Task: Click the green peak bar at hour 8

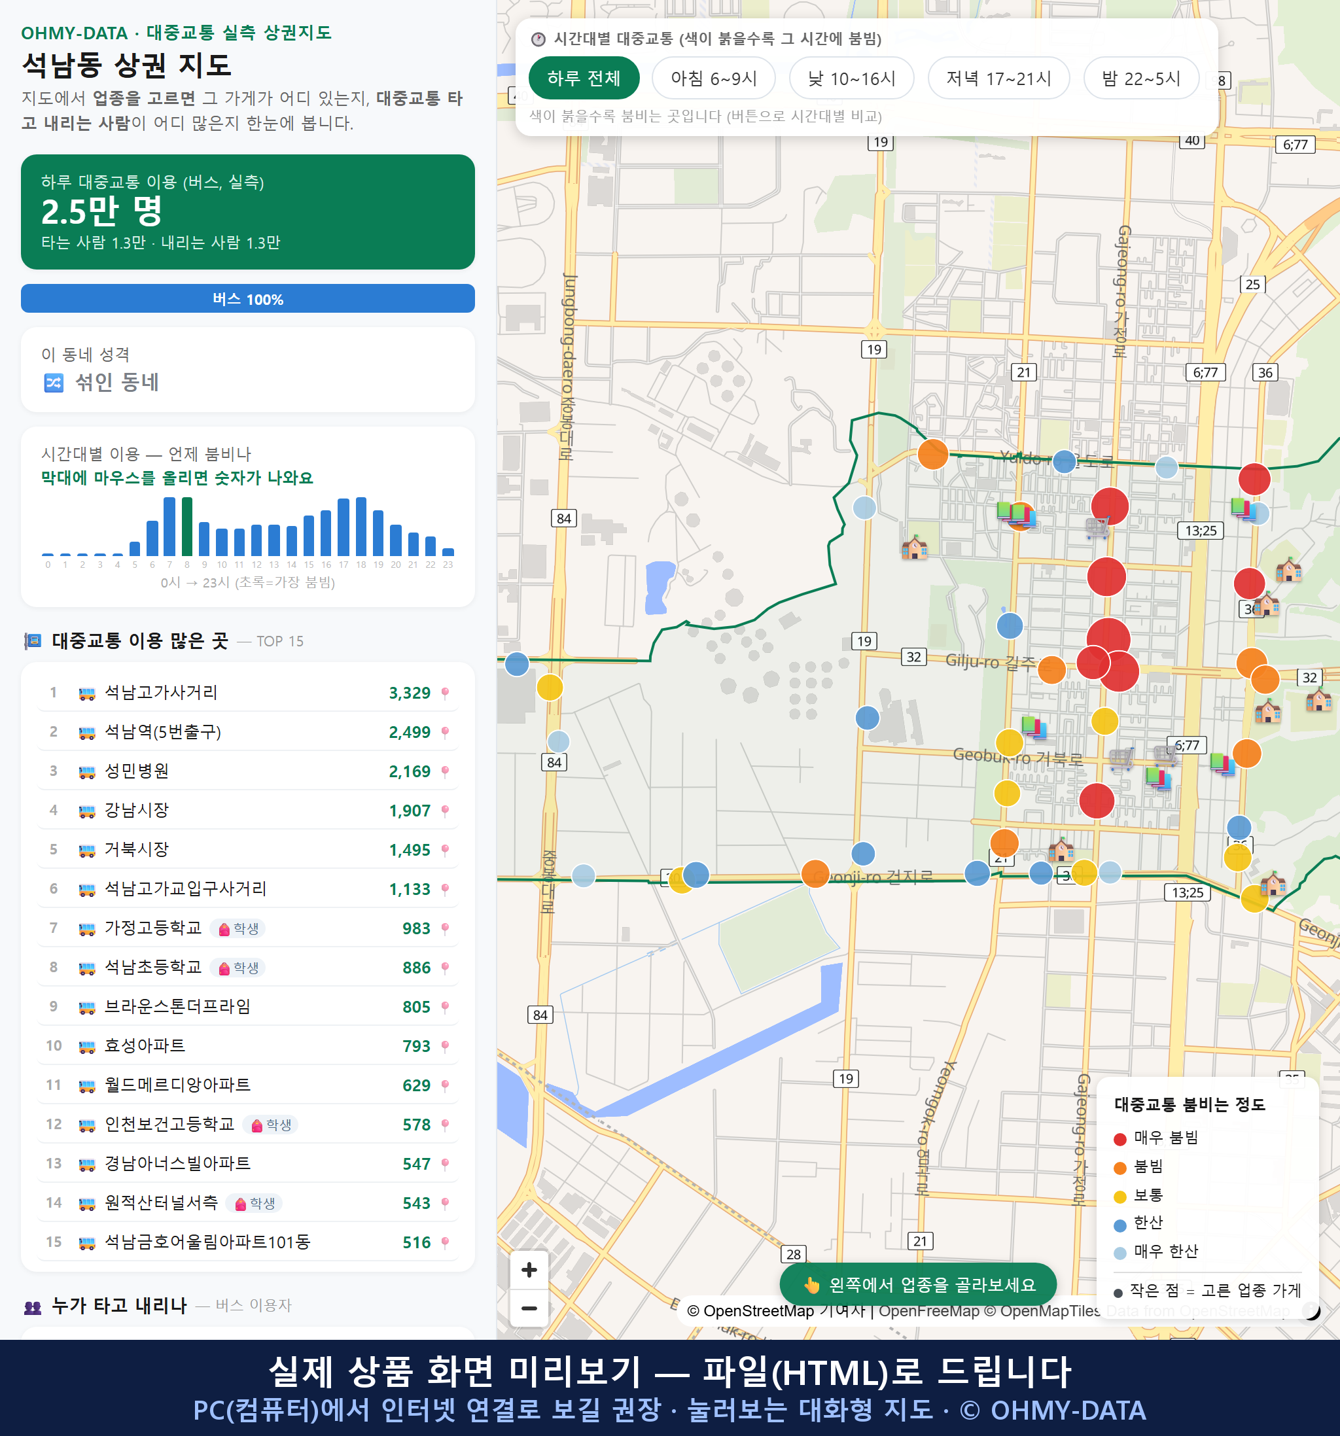Action: tap(187, 527)
